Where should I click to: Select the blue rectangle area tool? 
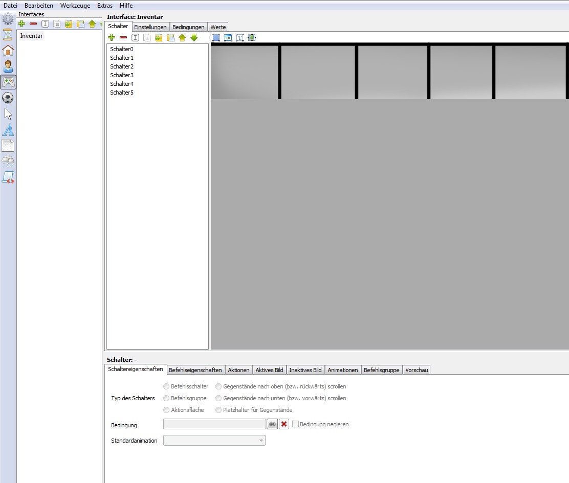tap(216, 38)
